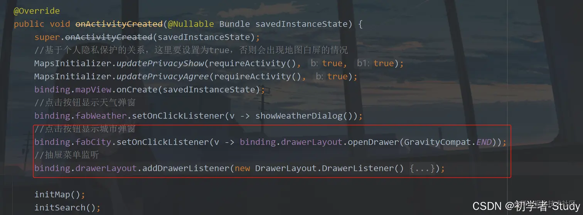Image resolution: width=583 pixels, height=215 pixels.
Task: Click binding.mapView.onCreate line
Action: [x=150, y=90]
